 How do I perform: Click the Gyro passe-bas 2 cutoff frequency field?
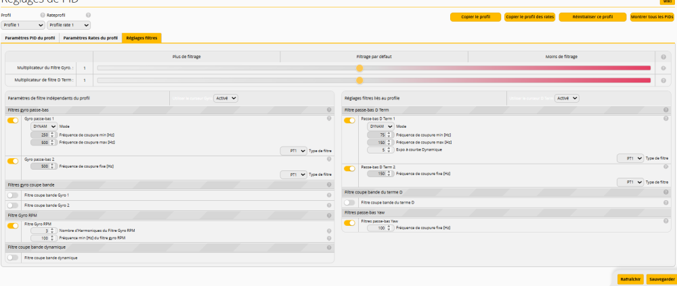[40, 166]
